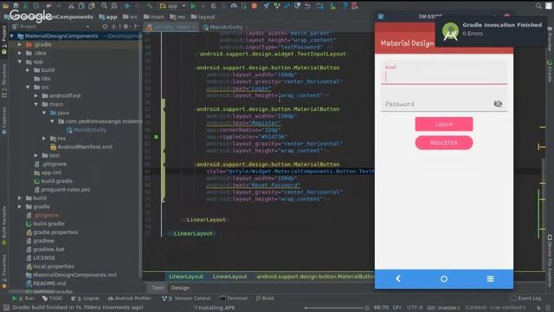Open Project pane settings gear

click(126, 27)
